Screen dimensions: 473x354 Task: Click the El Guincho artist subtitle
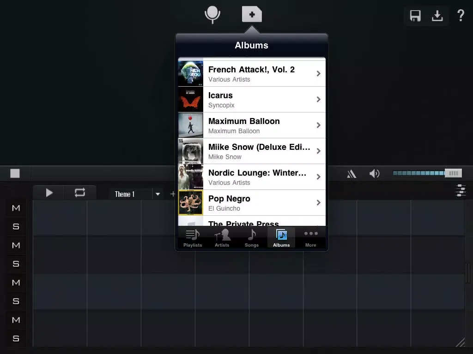(x=224, y=208)
